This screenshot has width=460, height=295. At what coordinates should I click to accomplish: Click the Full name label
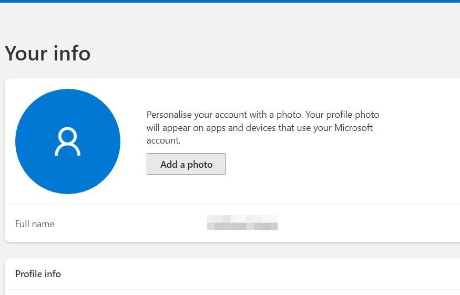[x=35, y=224]
